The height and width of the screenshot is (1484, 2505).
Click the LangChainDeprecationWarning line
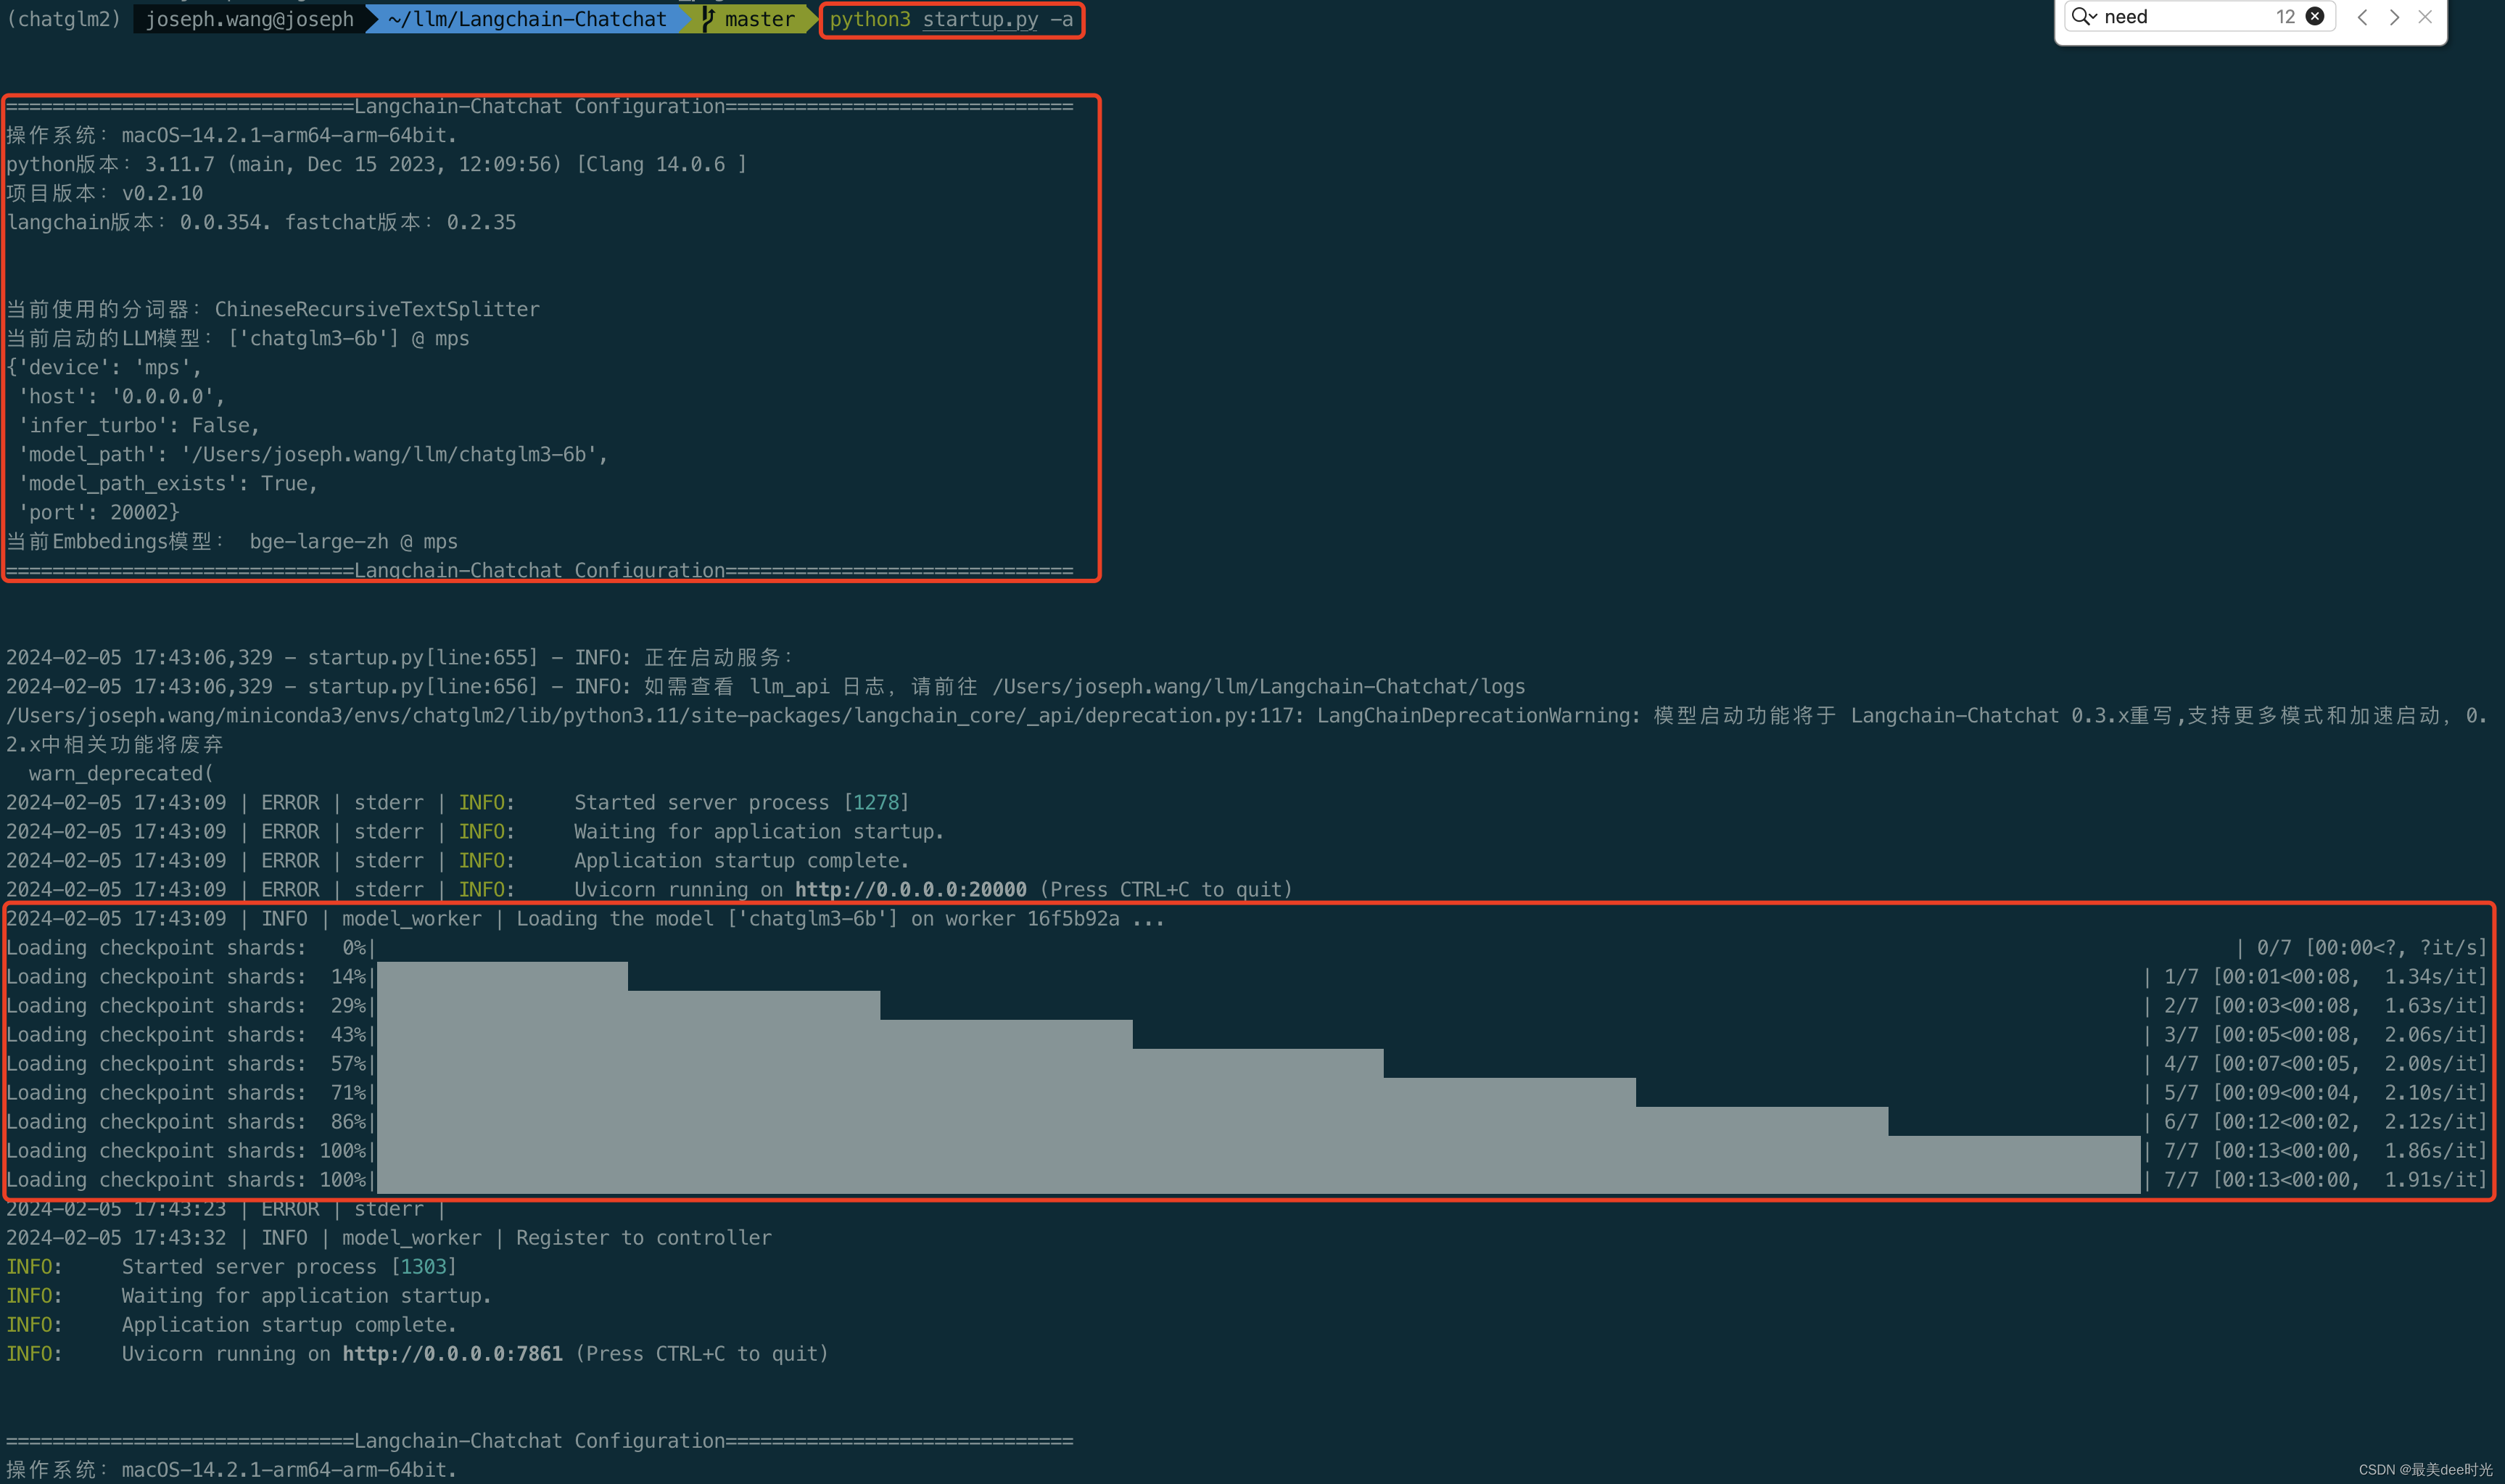tap(1247, 729)
